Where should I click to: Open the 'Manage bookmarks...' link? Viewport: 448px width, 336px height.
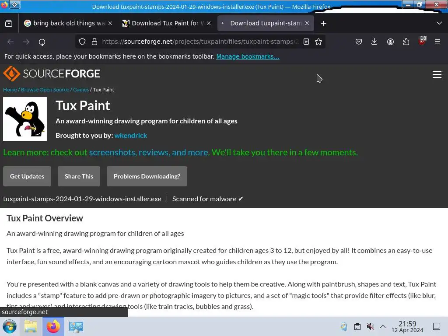(248, 56)
